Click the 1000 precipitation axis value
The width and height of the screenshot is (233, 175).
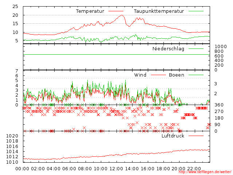click(221, 47)
